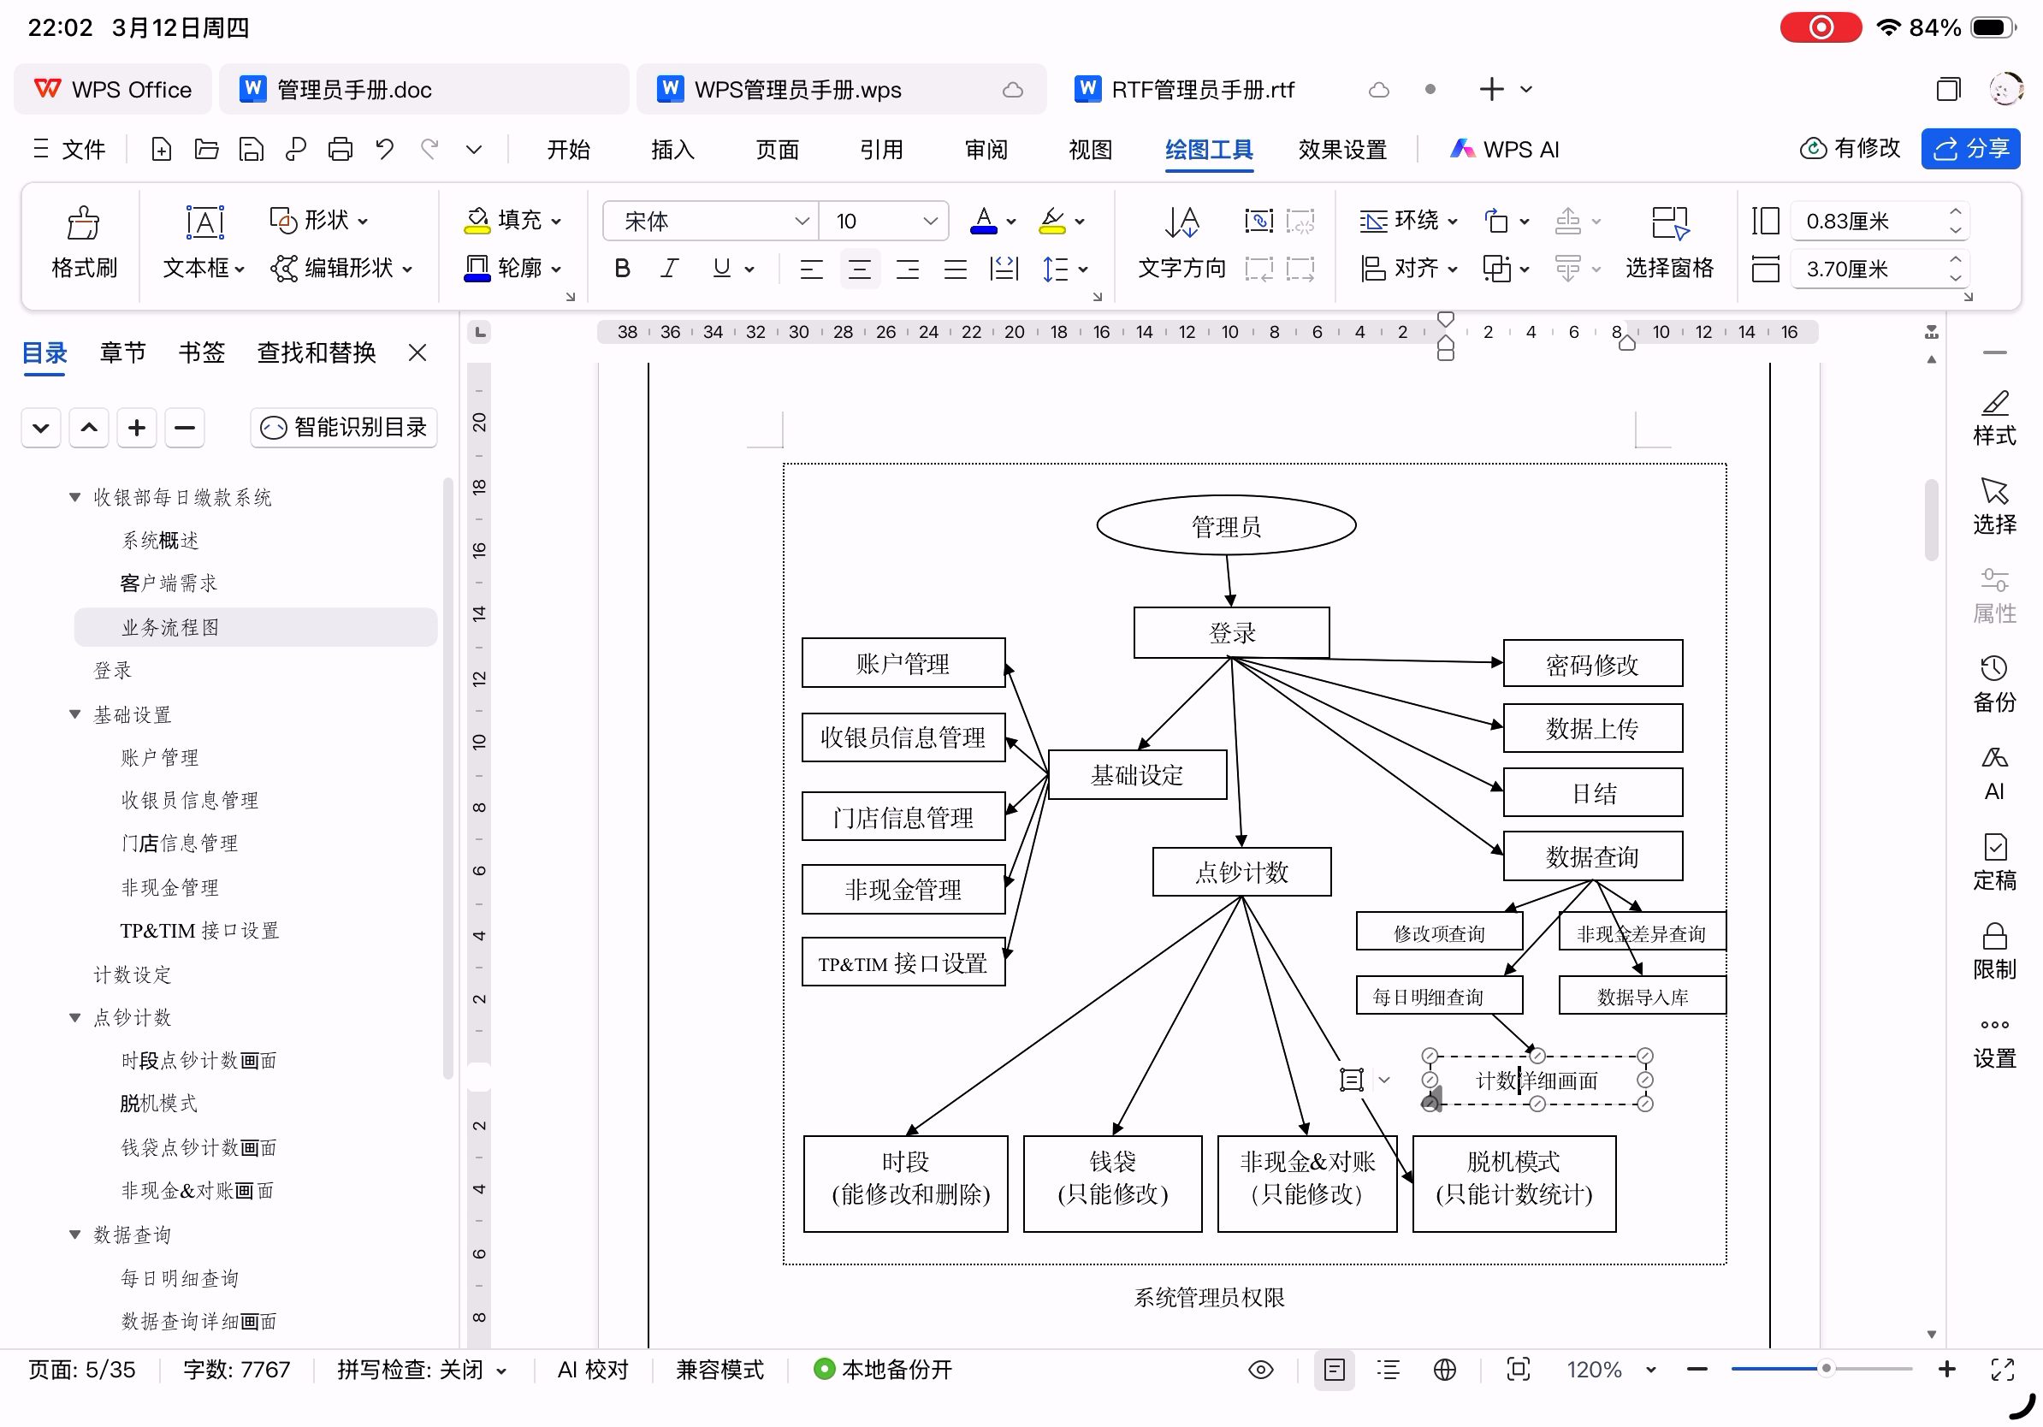Click the print icon in quick toolbar
This screenshot has height=1427, width=2043.
(340, 150)
